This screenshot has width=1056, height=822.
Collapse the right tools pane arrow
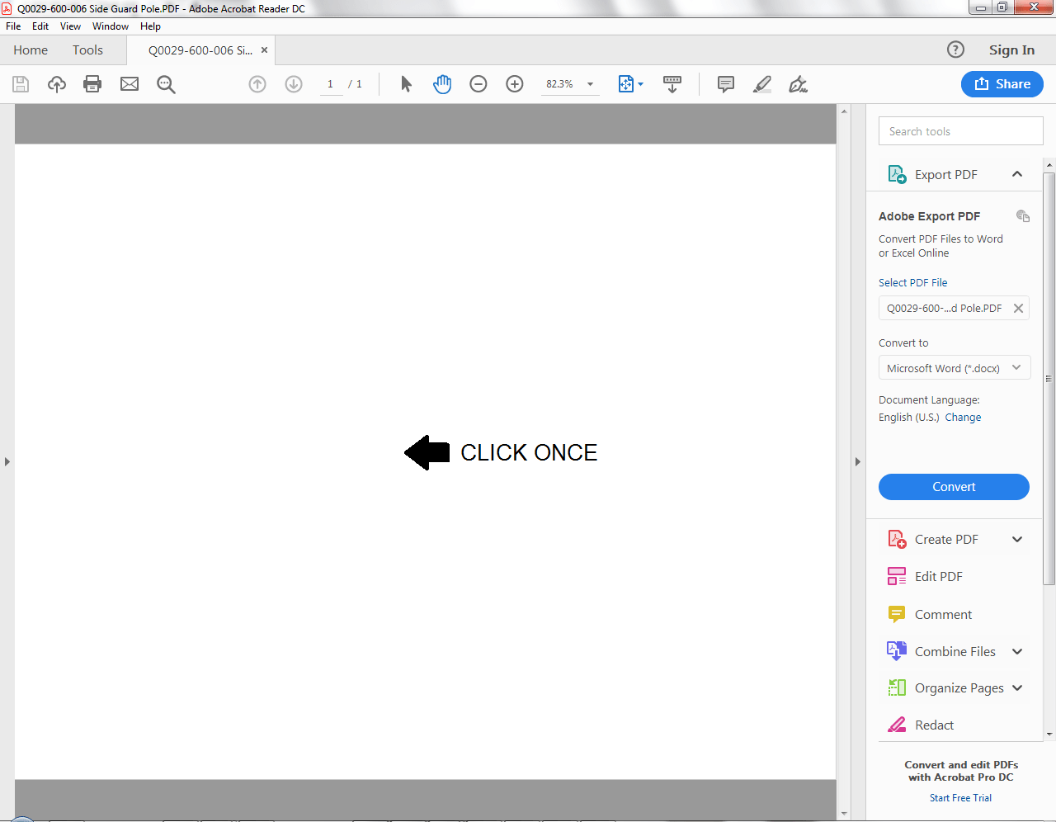pyautogui.click(x=858, y=461)
